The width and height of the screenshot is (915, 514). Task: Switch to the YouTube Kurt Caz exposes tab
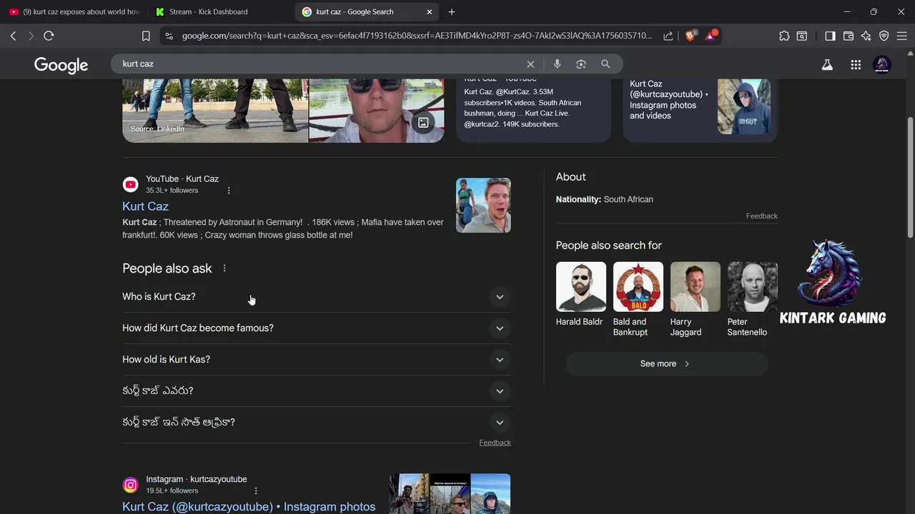click(74, 12)
